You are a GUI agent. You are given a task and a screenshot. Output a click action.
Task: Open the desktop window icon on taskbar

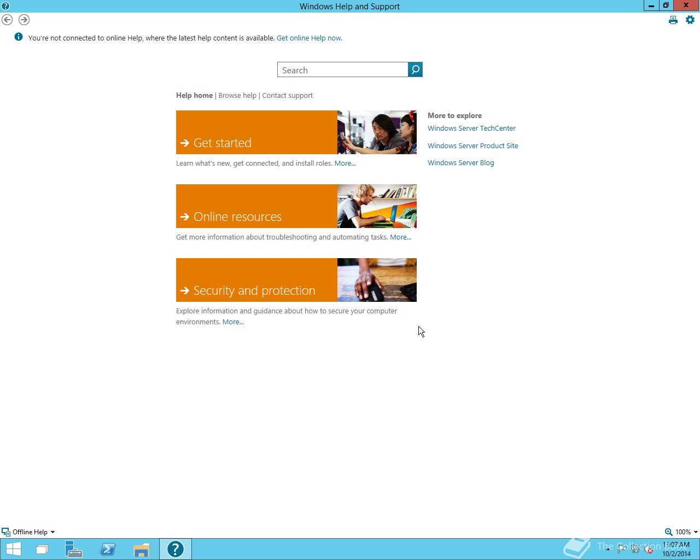pos(42,549)
